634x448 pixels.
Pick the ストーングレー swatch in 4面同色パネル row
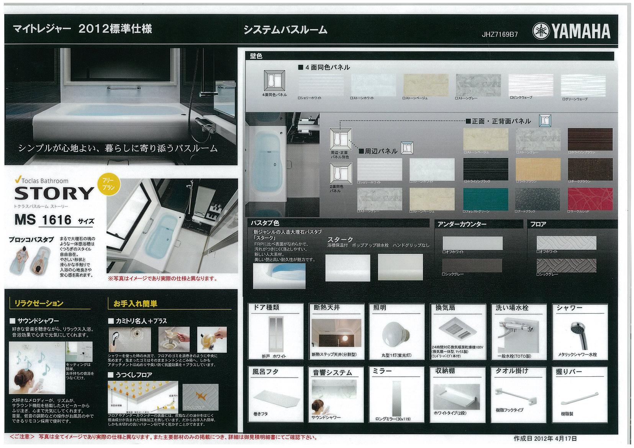478,85
